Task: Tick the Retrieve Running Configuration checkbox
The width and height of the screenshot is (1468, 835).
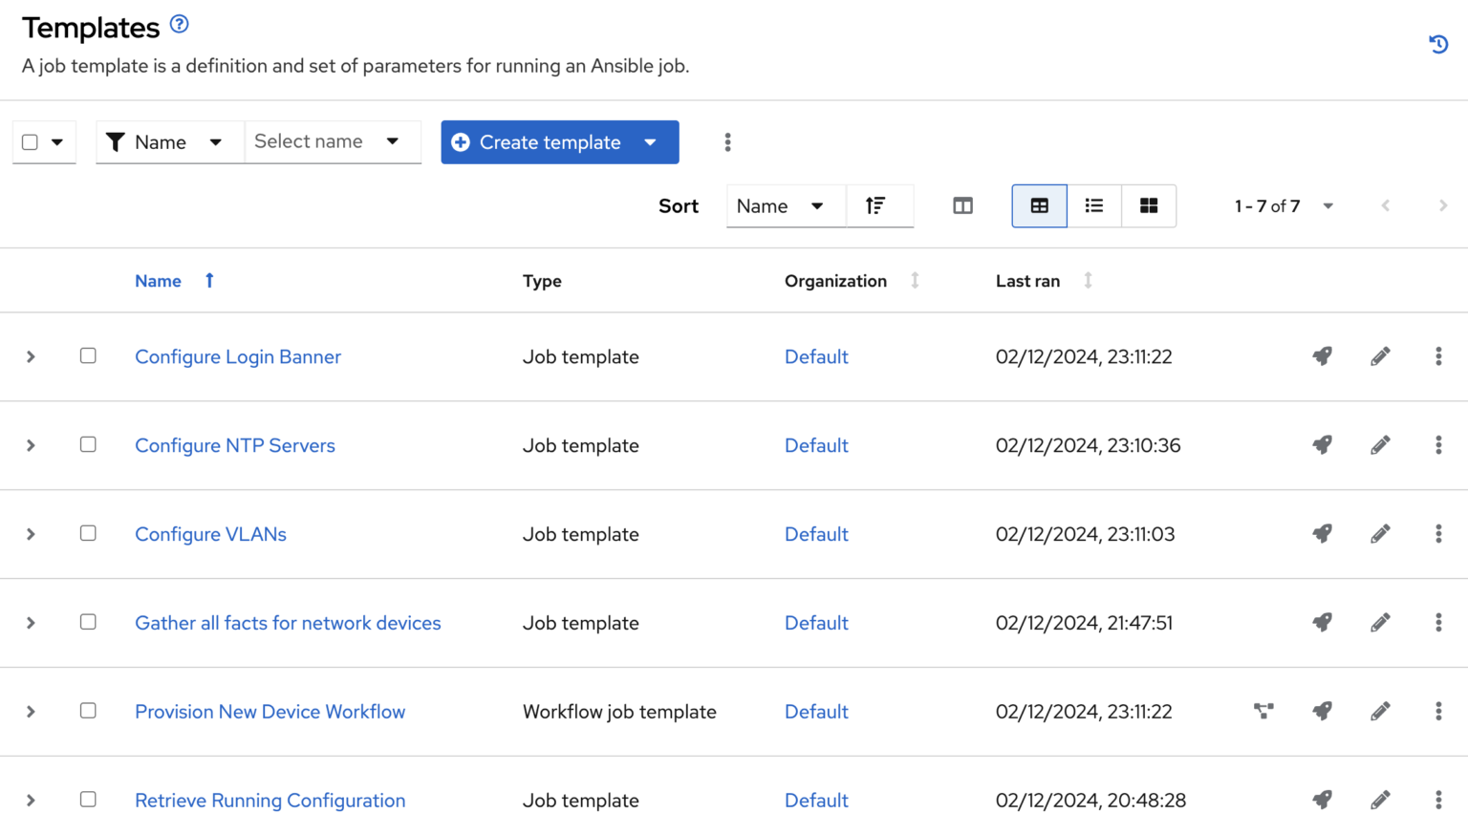Action: click(88, 800)
